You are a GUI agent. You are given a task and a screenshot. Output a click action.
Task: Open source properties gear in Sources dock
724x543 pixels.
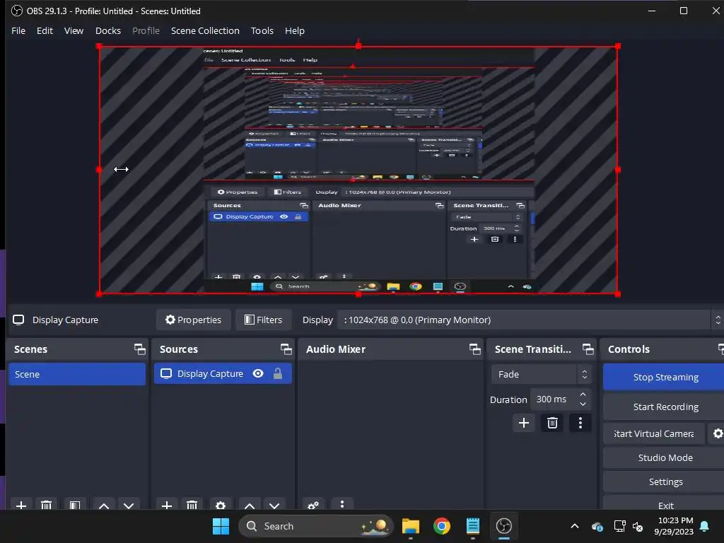(x=221, y=505)
